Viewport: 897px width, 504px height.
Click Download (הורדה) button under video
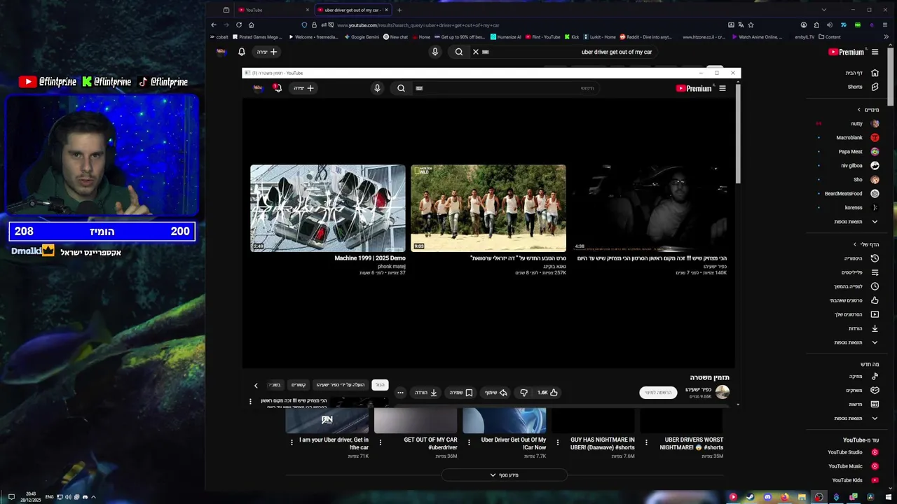coord(425,393)
